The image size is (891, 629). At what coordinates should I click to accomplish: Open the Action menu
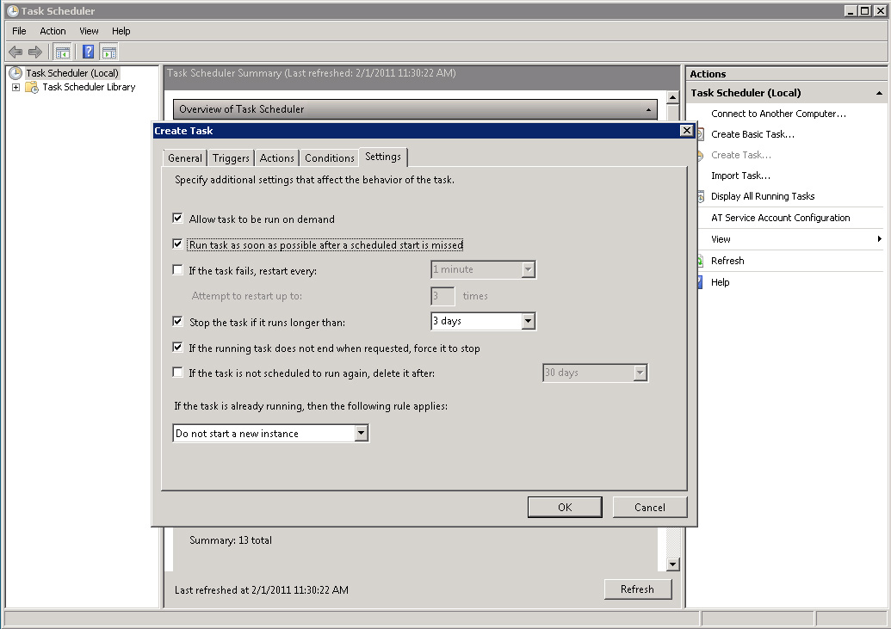[53, 31]
